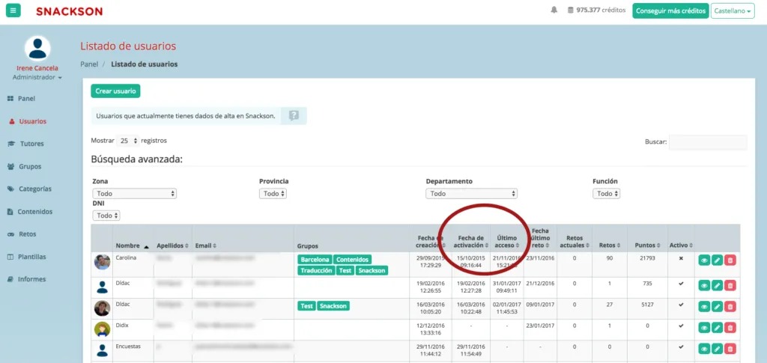The height and width of the screenshot is (363, 767).
Task: Expand the Administrador role dropdown
Action: 37,77
